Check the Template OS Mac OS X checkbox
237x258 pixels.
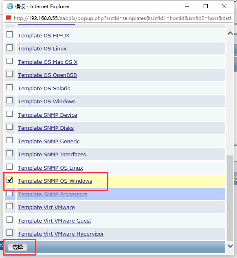pos(9,61)
